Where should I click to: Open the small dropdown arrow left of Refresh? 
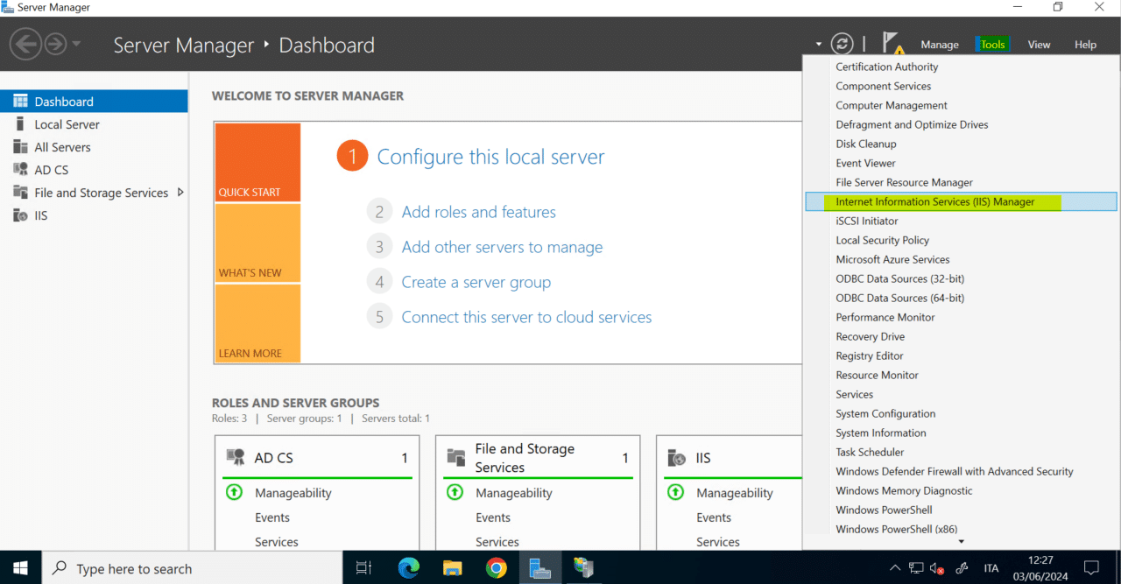pyautogui.click(x=819, y=44)
